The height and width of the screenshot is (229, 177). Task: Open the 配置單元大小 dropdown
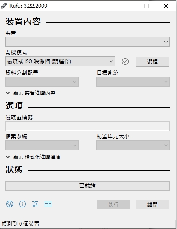[x=133, y=145]
